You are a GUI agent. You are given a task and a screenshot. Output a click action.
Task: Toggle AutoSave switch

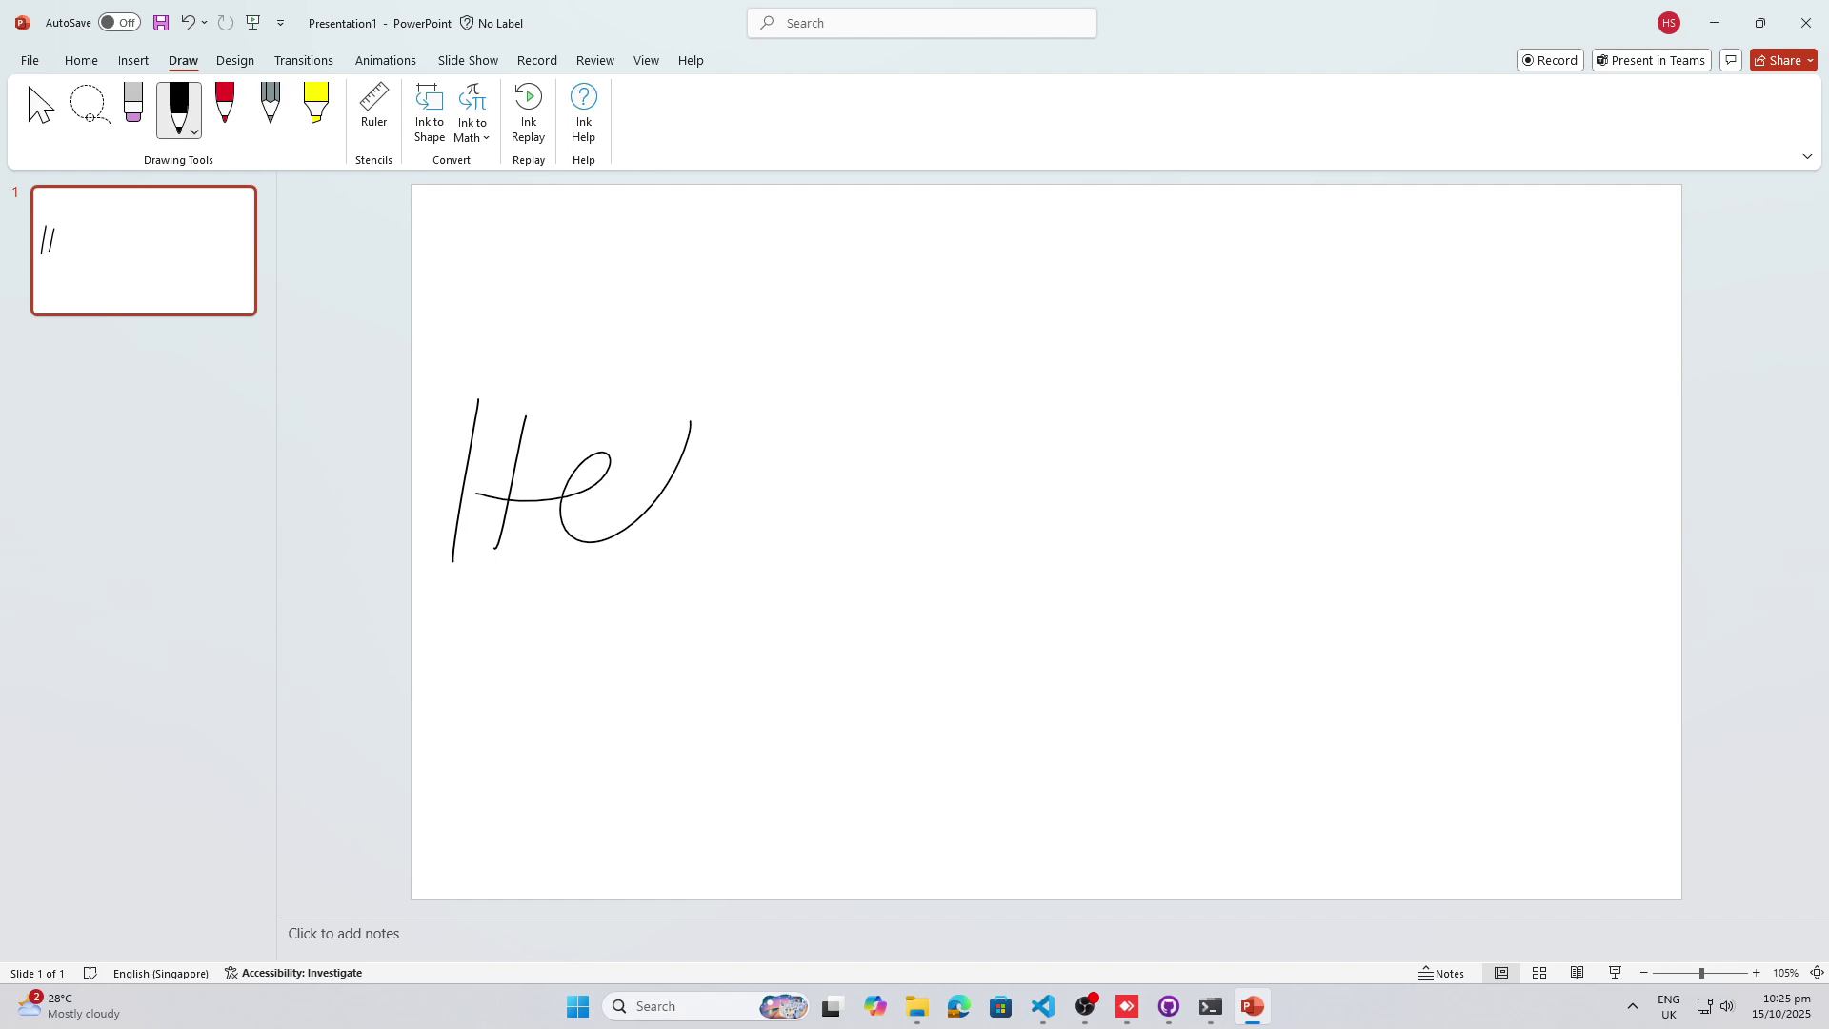pyautogui.click(x=119, y=23)
